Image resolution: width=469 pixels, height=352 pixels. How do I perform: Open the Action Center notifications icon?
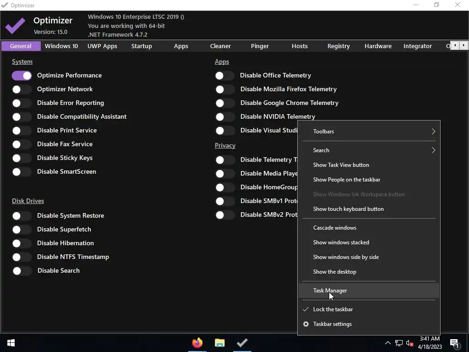tap(454, 343)
